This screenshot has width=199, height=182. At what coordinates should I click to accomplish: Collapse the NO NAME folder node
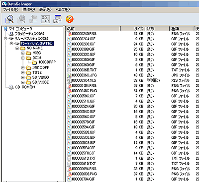tap(17, 49)
